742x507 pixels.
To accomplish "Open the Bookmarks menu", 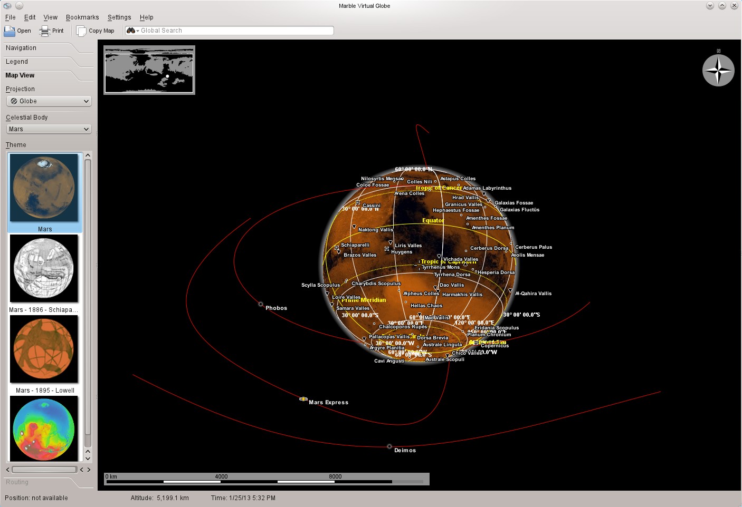I will click(82, 17).
